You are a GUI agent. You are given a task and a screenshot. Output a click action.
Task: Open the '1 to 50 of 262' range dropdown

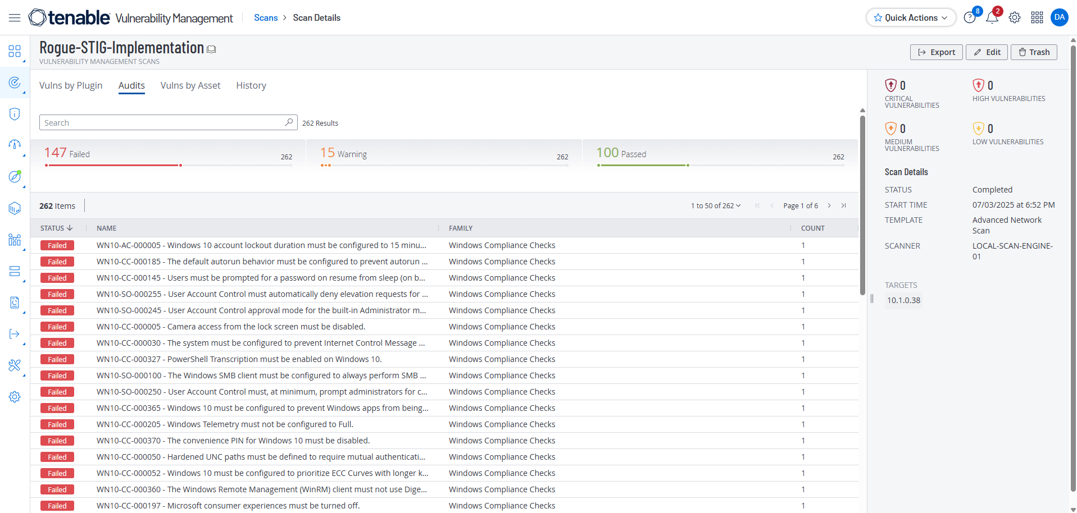[715, 206]
